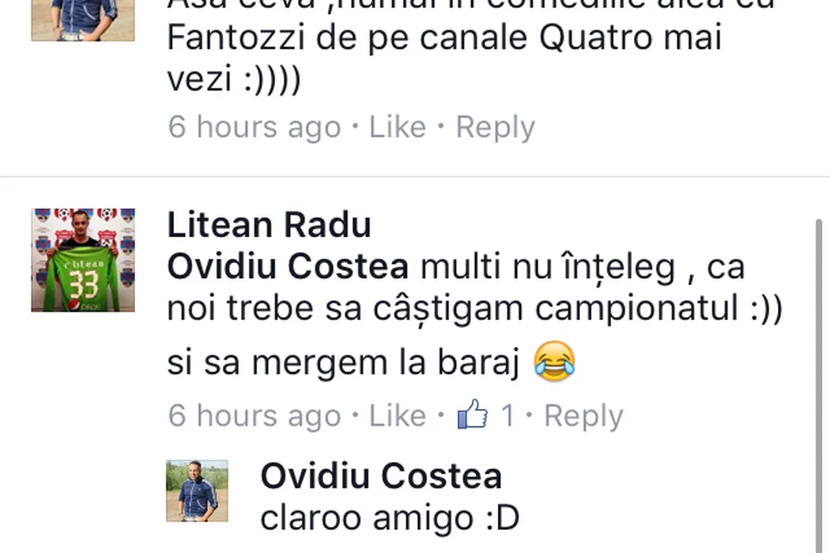Click the 'claroo amigo :D' reply text
The height and width of the screenshot is (553, 830).
[x=390, y=518]
